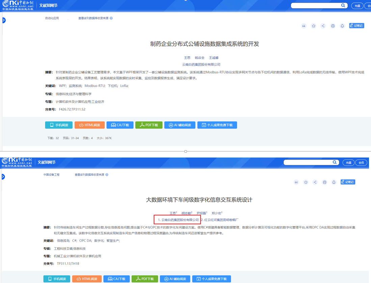Star this article to favorites

[313, 26]
